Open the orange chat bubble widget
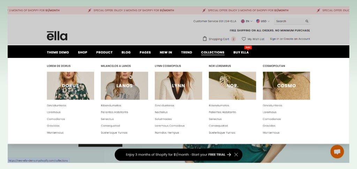357x169 pixels. click(337, 152)
